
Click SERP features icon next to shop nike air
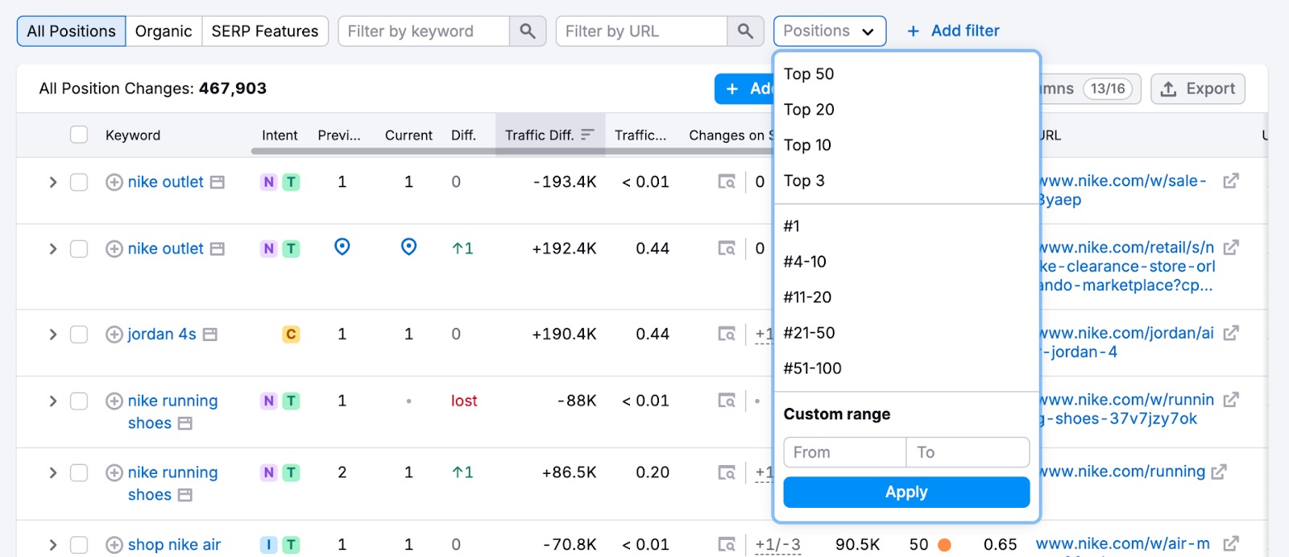[727, 545]
